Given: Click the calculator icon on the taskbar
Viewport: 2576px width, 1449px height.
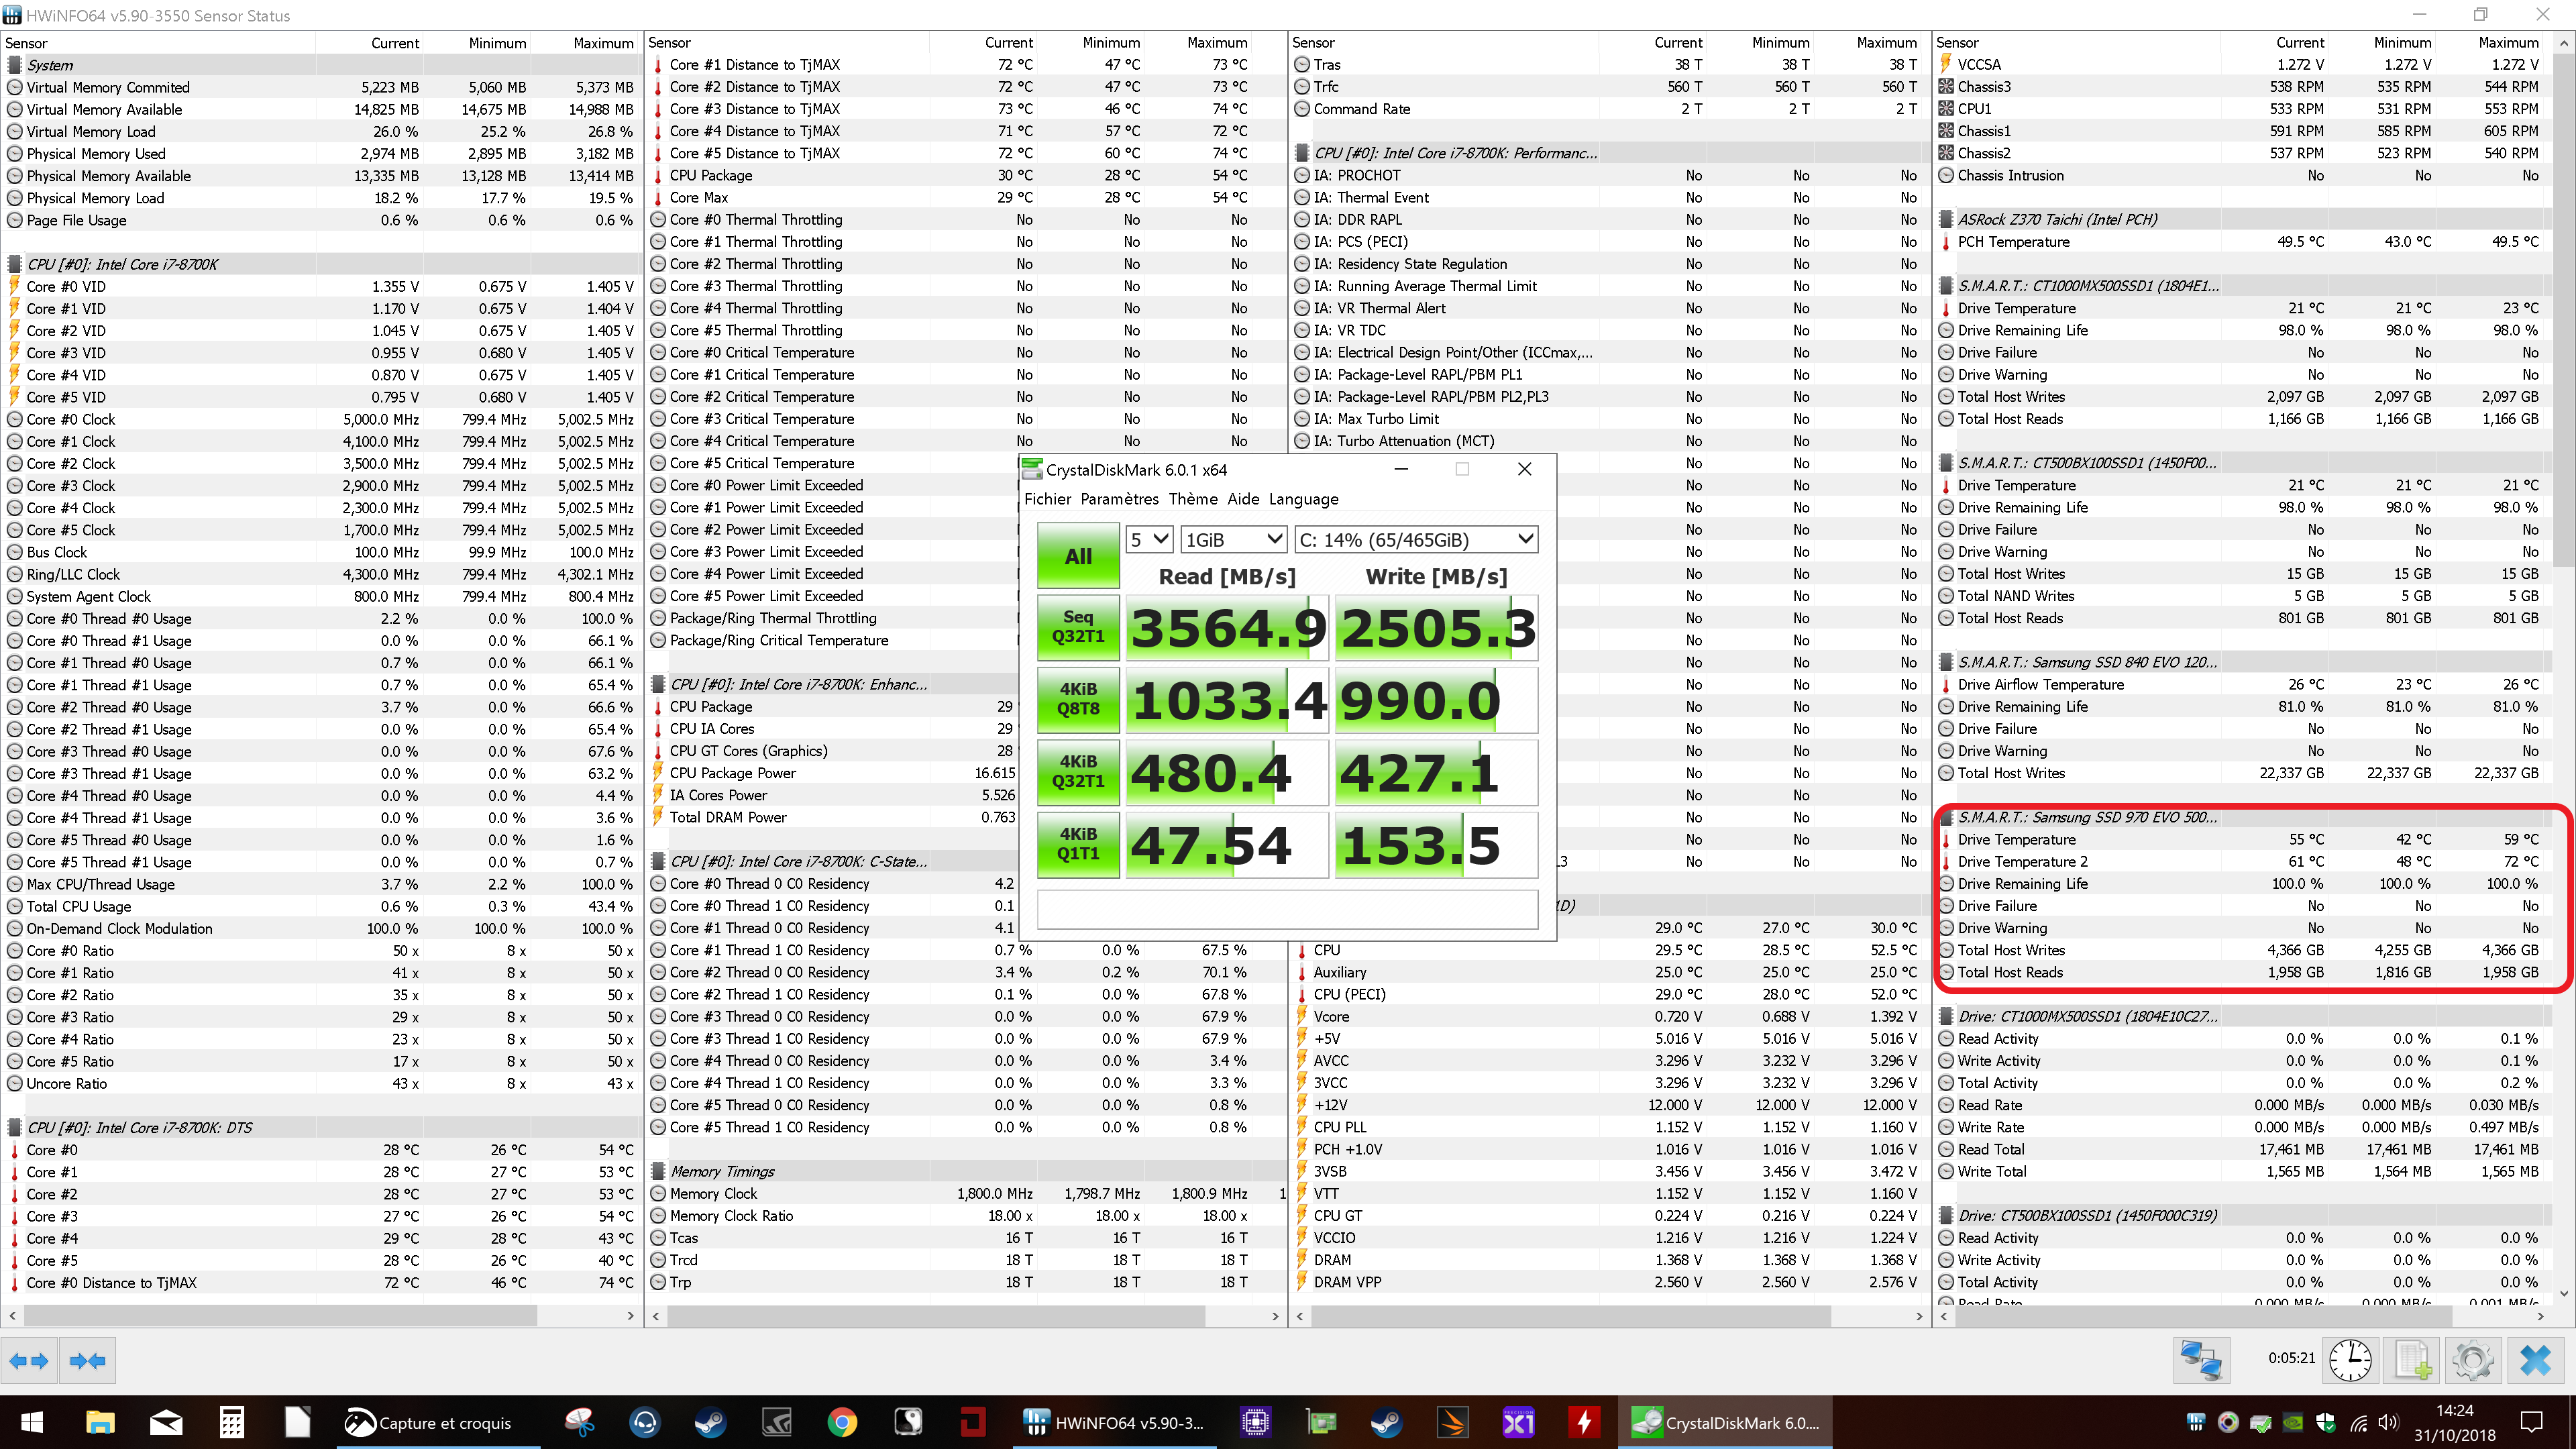Looking at the screenshot, I should point(231,1422).
